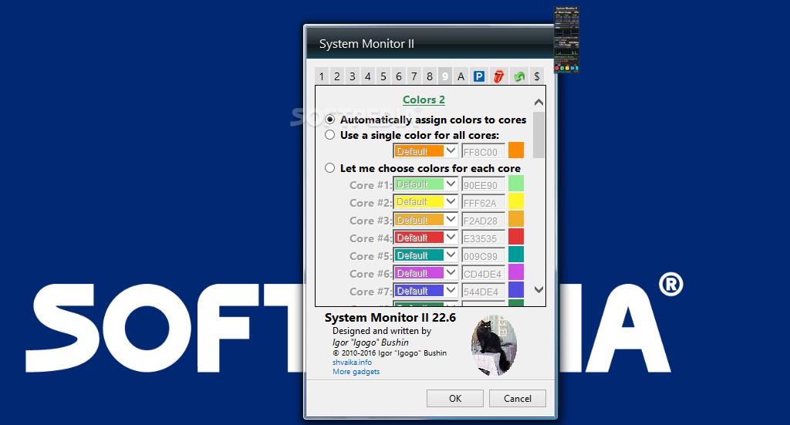Screen dimensions: 790x425
Task: Select Automatically assign colors to cores
Action: pyautogui.click(x=330, y=120)
